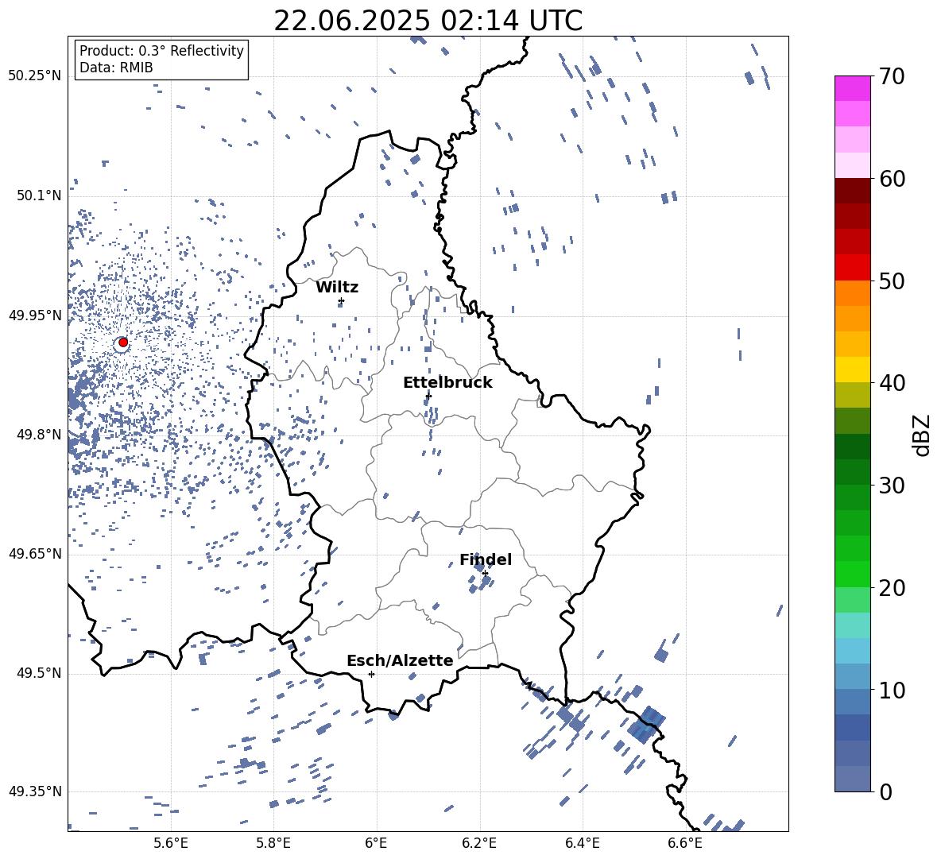Screen dimensions: 941x859
Task: Click the Ettelbruck station cross marker
Action: [x=428, y=396]
